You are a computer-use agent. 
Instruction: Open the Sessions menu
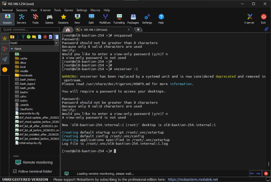(x=22, y=10)
